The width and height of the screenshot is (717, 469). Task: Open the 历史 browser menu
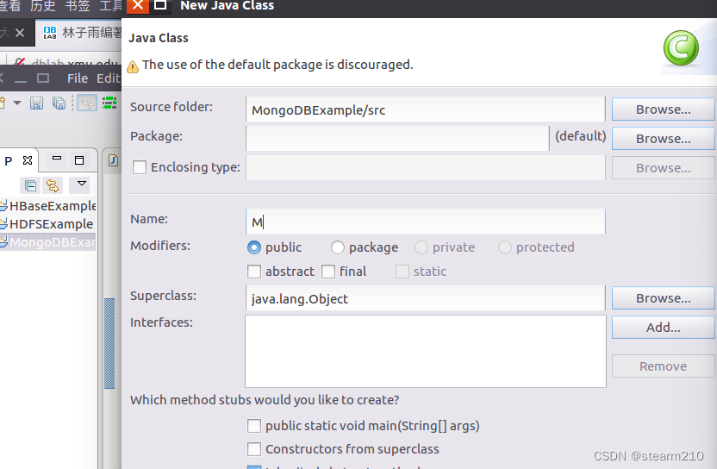(42, 6)
